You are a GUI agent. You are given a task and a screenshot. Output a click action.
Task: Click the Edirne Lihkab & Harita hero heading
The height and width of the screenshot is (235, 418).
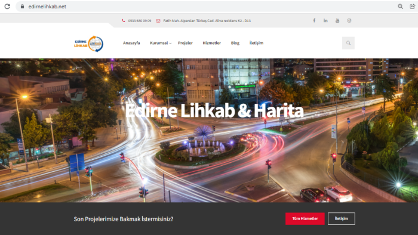tap(214, 110)
